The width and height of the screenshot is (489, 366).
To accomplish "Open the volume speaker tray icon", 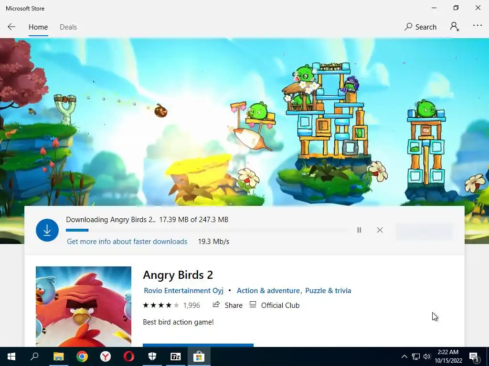I will tap(427, 356).
